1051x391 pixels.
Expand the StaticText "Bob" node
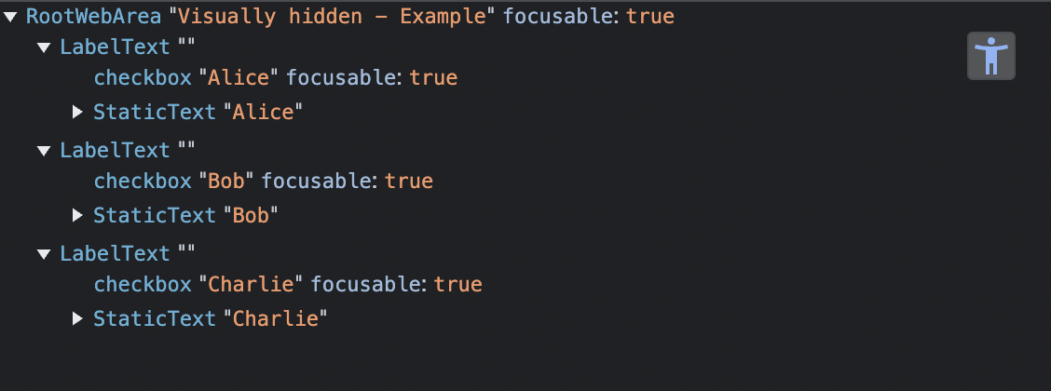click(77, 215)
